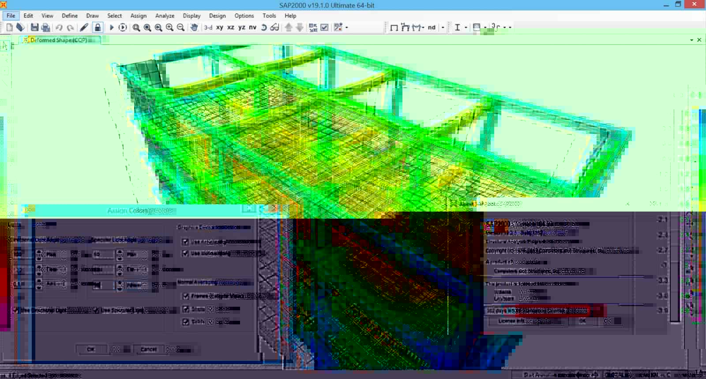Open the window list dropdown arrow
The height and width of the screenshot is (379, 706).
[691, 40]
